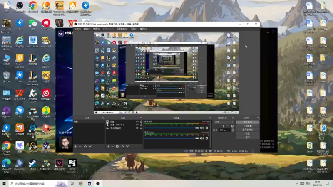Open desktop audio settings gear in mixer
The height and width of the screenshot is (187, 333).
click(x=206, y=128)
